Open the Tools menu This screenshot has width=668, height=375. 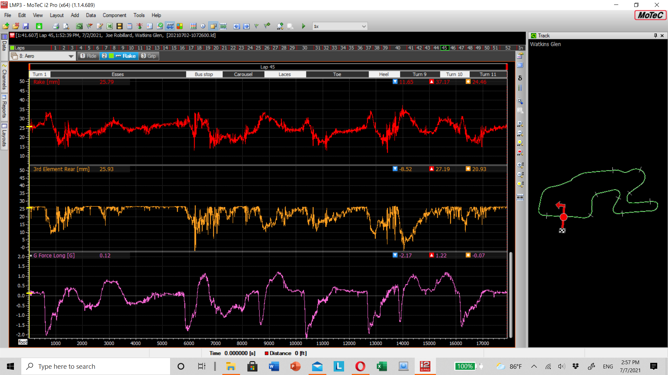pyautogui.click(x=139, y=15)
